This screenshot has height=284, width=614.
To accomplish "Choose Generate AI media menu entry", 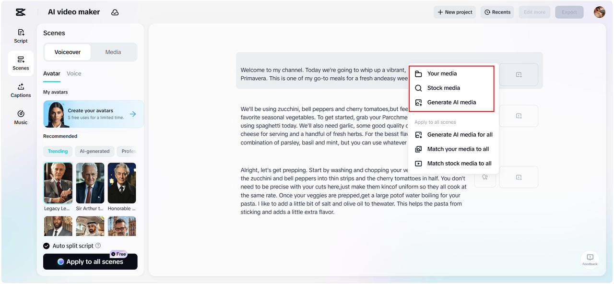I will (x=451, y=102).
